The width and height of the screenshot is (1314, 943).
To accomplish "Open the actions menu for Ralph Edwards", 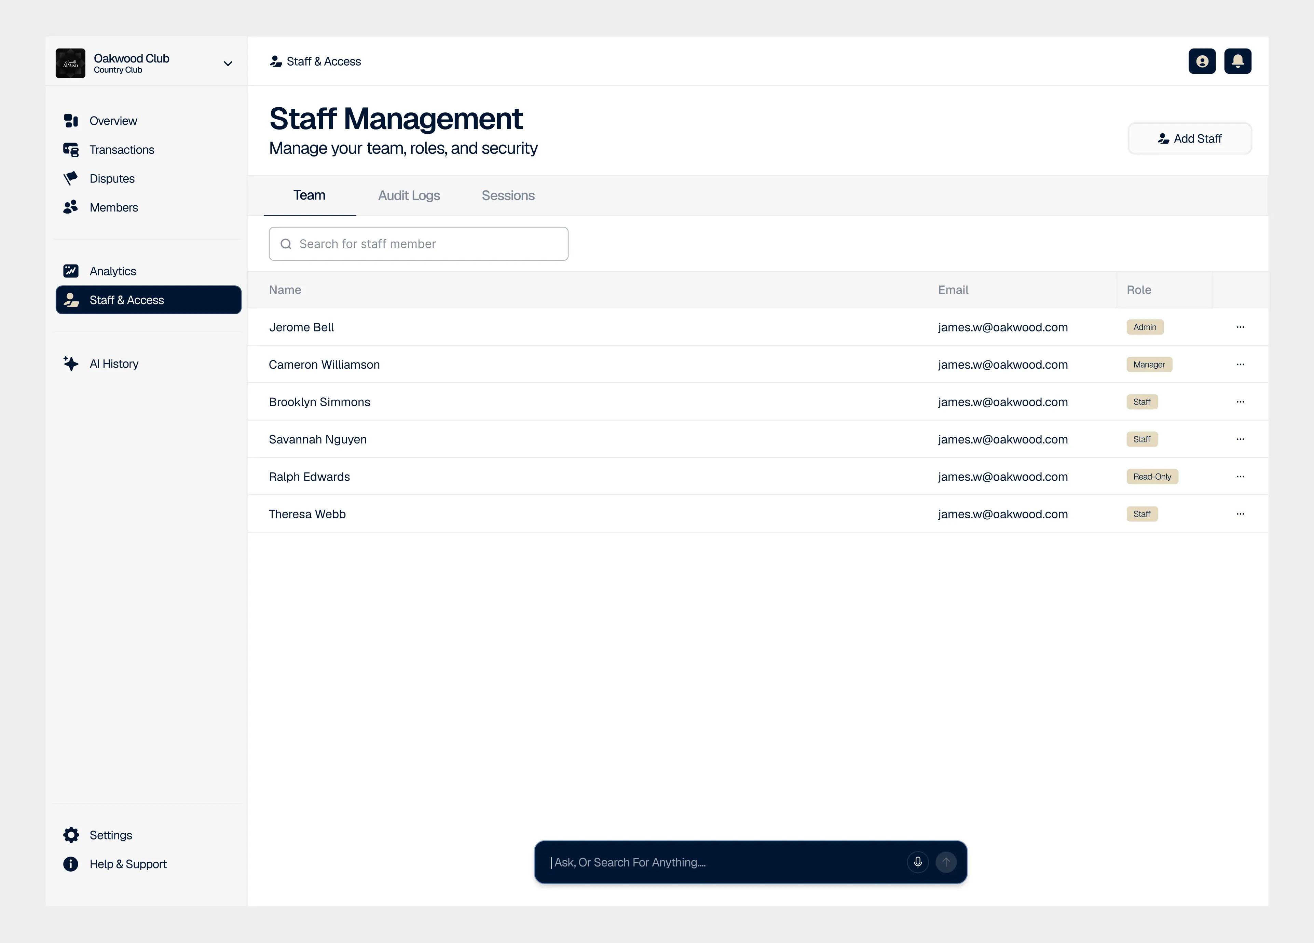I will point(1241,476).
